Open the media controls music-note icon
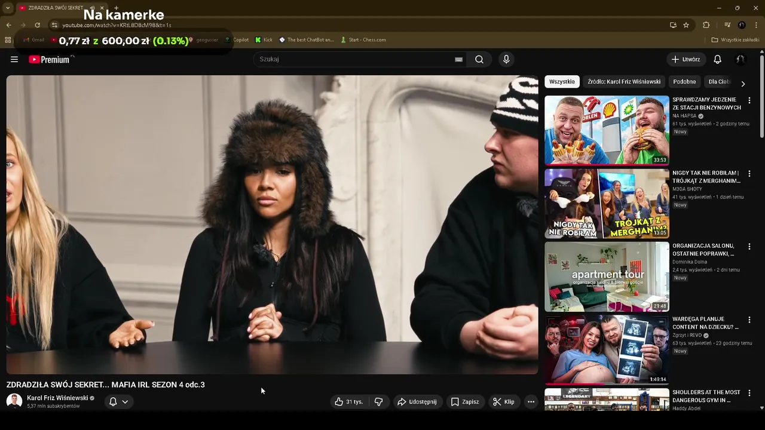This screenshot has width=765, height=430. tap(727, 25)
